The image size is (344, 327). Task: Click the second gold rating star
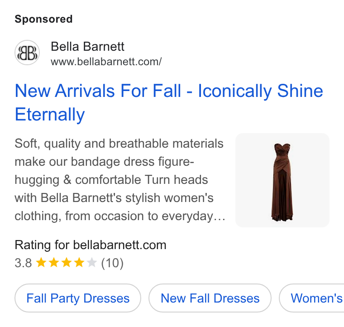[x=53, y=263]
